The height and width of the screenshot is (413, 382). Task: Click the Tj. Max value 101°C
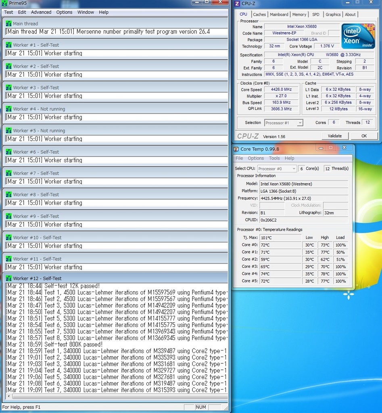coord(280,238)
